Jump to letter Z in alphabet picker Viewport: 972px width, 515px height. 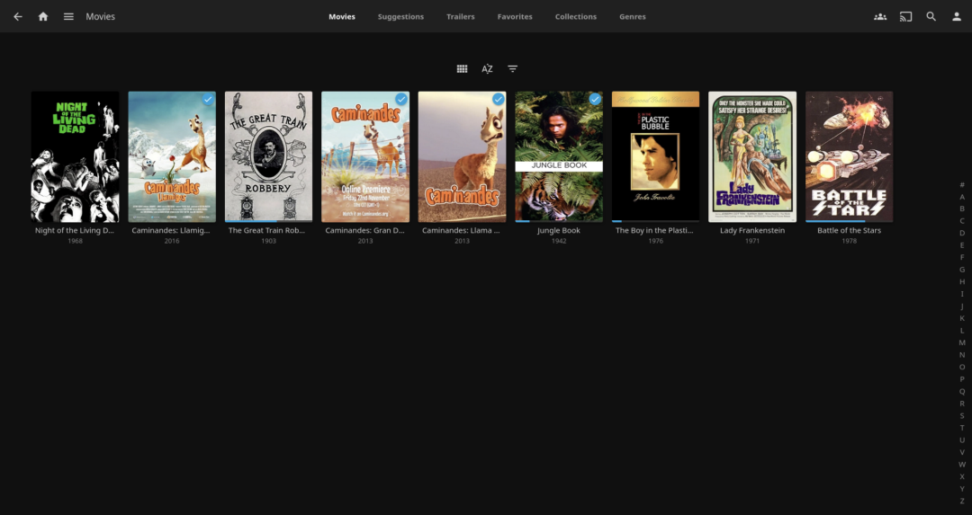[x=962, y=501]
